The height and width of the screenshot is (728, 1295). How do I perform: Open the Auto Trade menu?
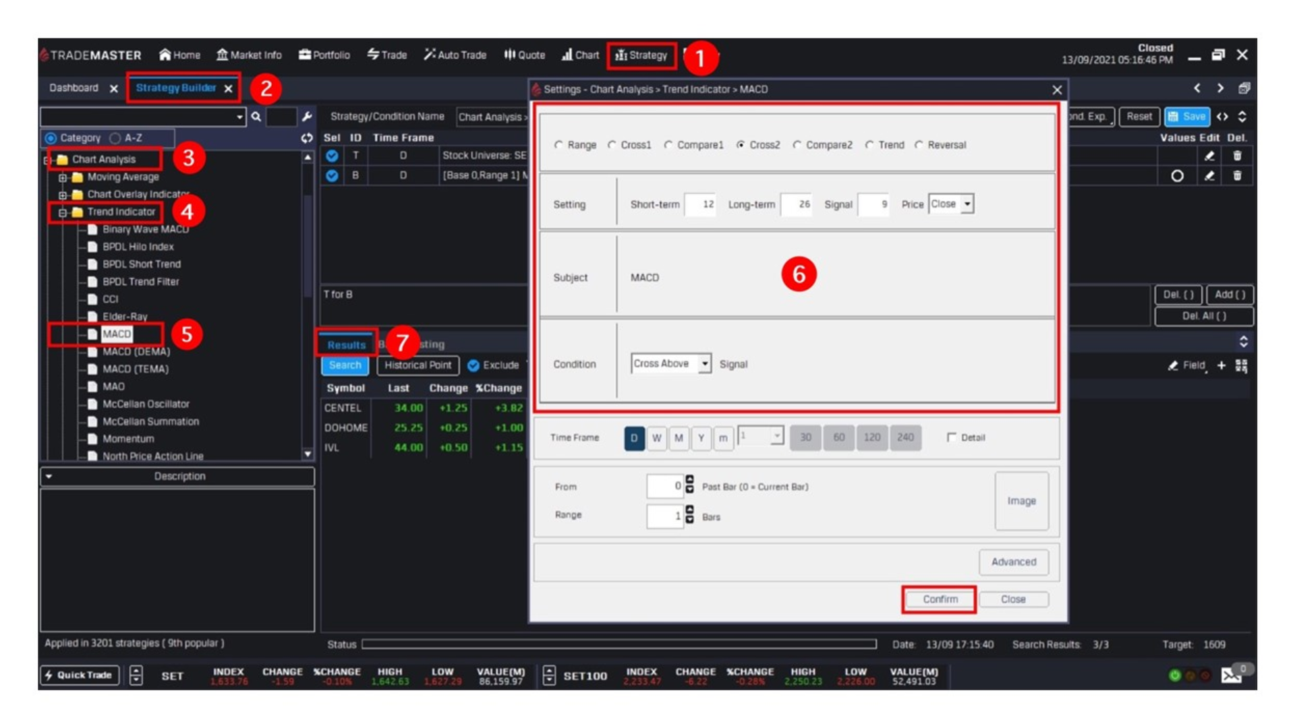[455, 55]
